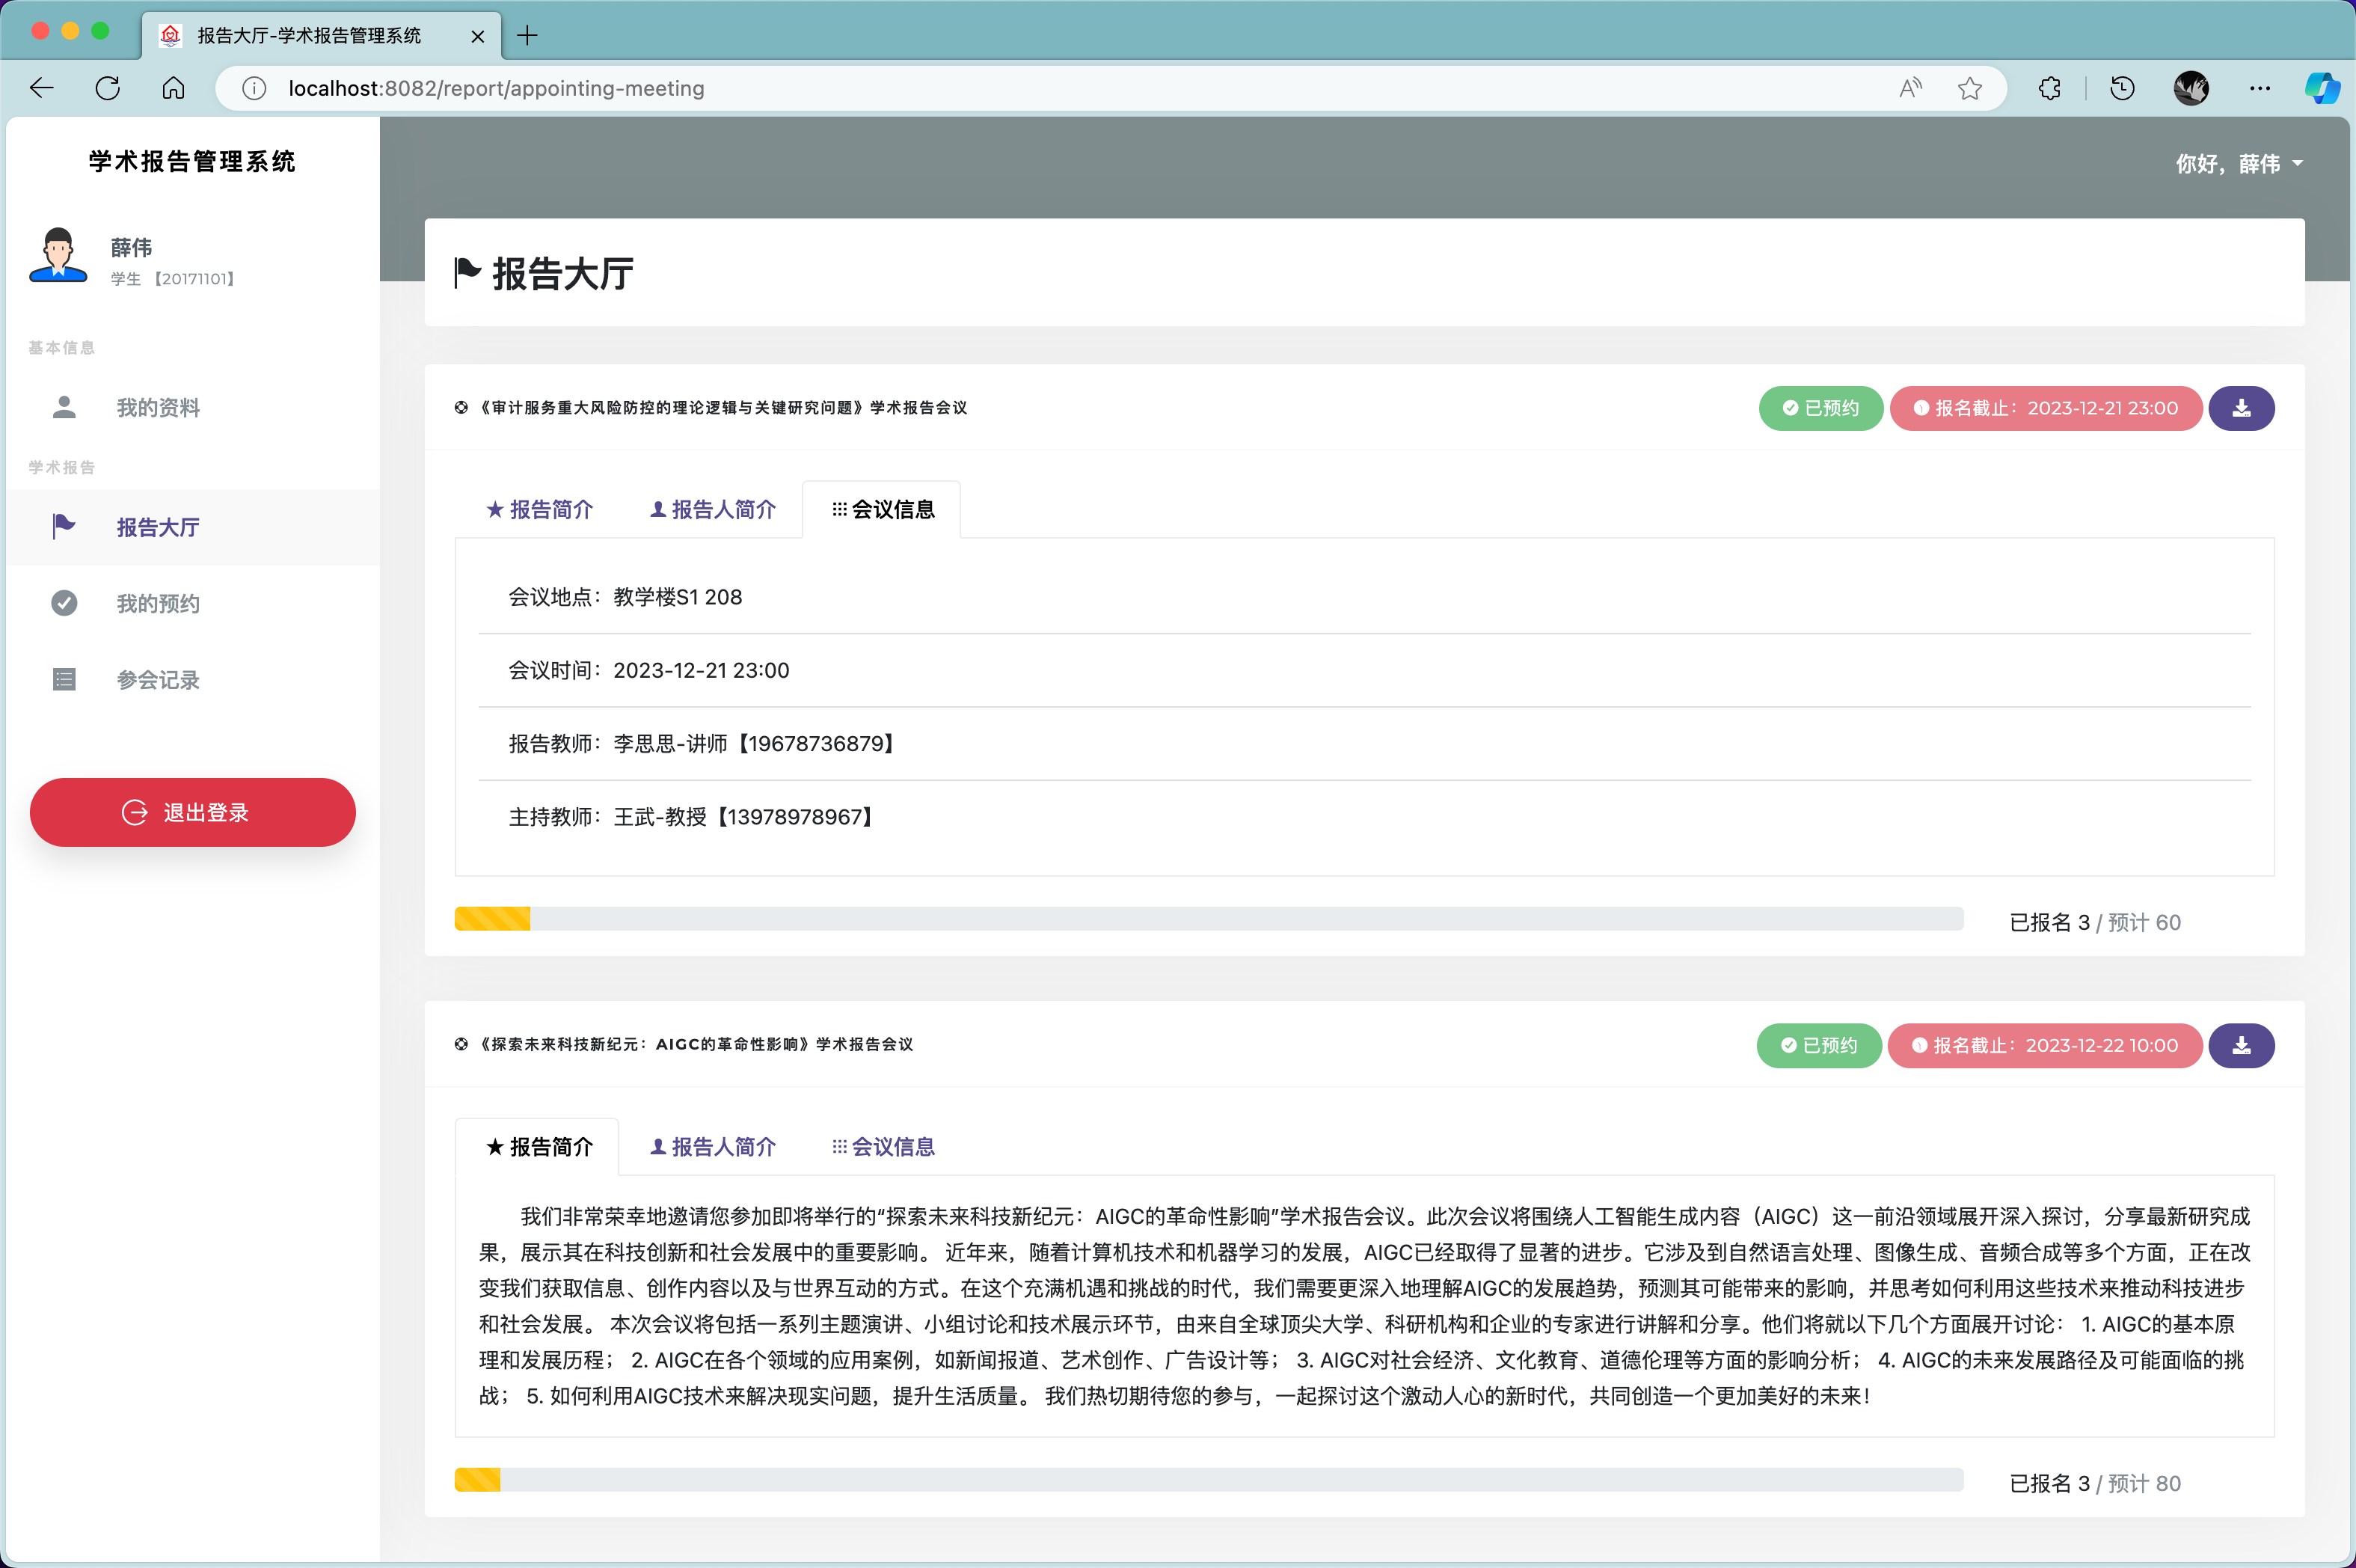Click the first report's registration progress bar
Screen dimensions: 2356x1568
click(x=1207, y=919)
